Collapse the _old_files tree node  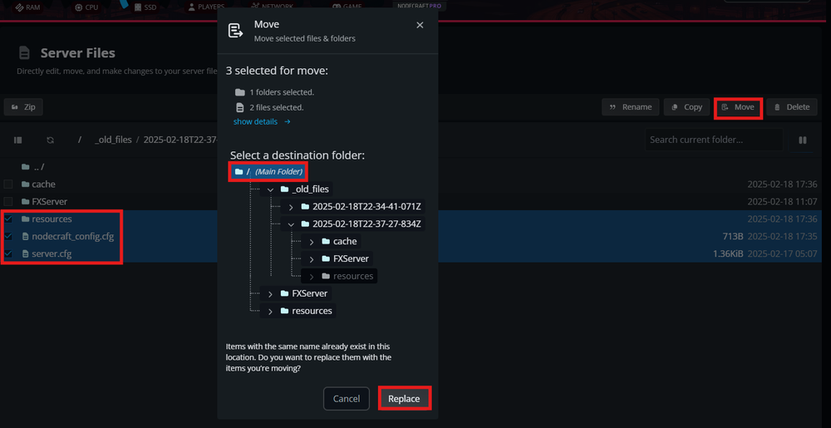[271, 189]
